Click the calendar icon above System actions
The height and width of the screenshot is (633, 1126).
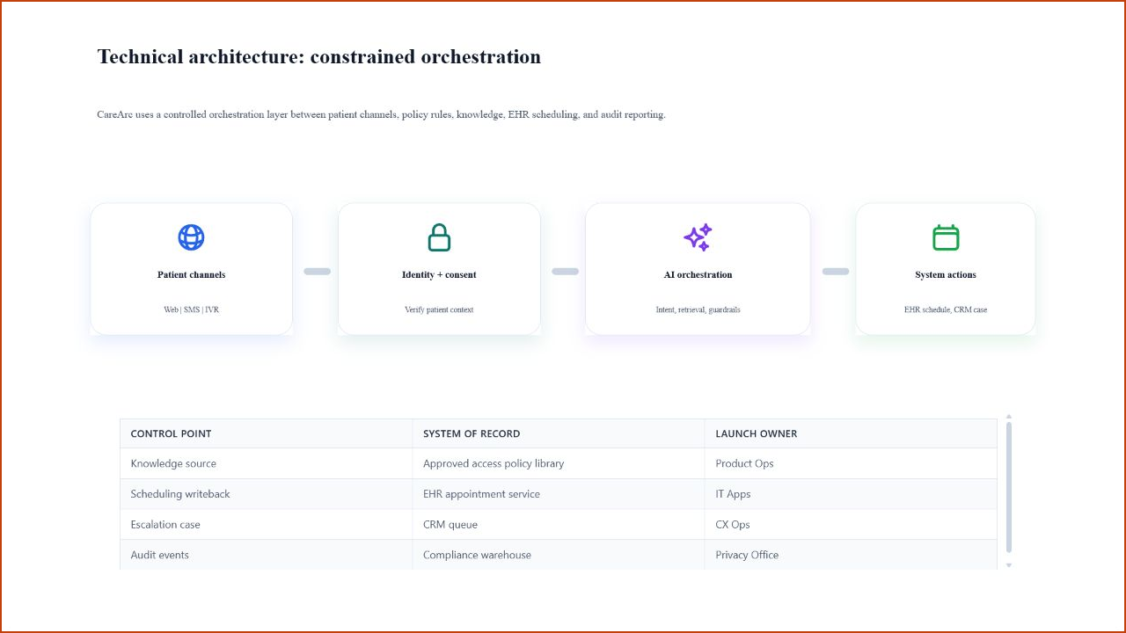946,237
